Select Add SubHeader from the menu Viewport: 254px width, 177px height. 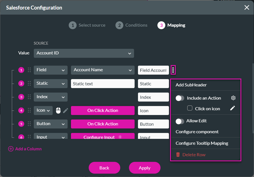(191, 85)
